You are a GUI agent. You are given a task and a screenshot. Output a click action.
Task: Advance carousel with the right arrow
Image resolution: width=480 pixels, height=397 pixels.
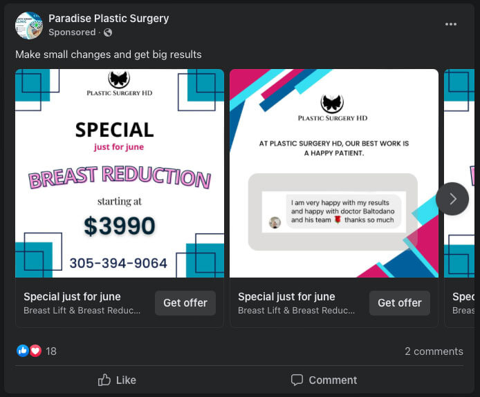(452, 199)
